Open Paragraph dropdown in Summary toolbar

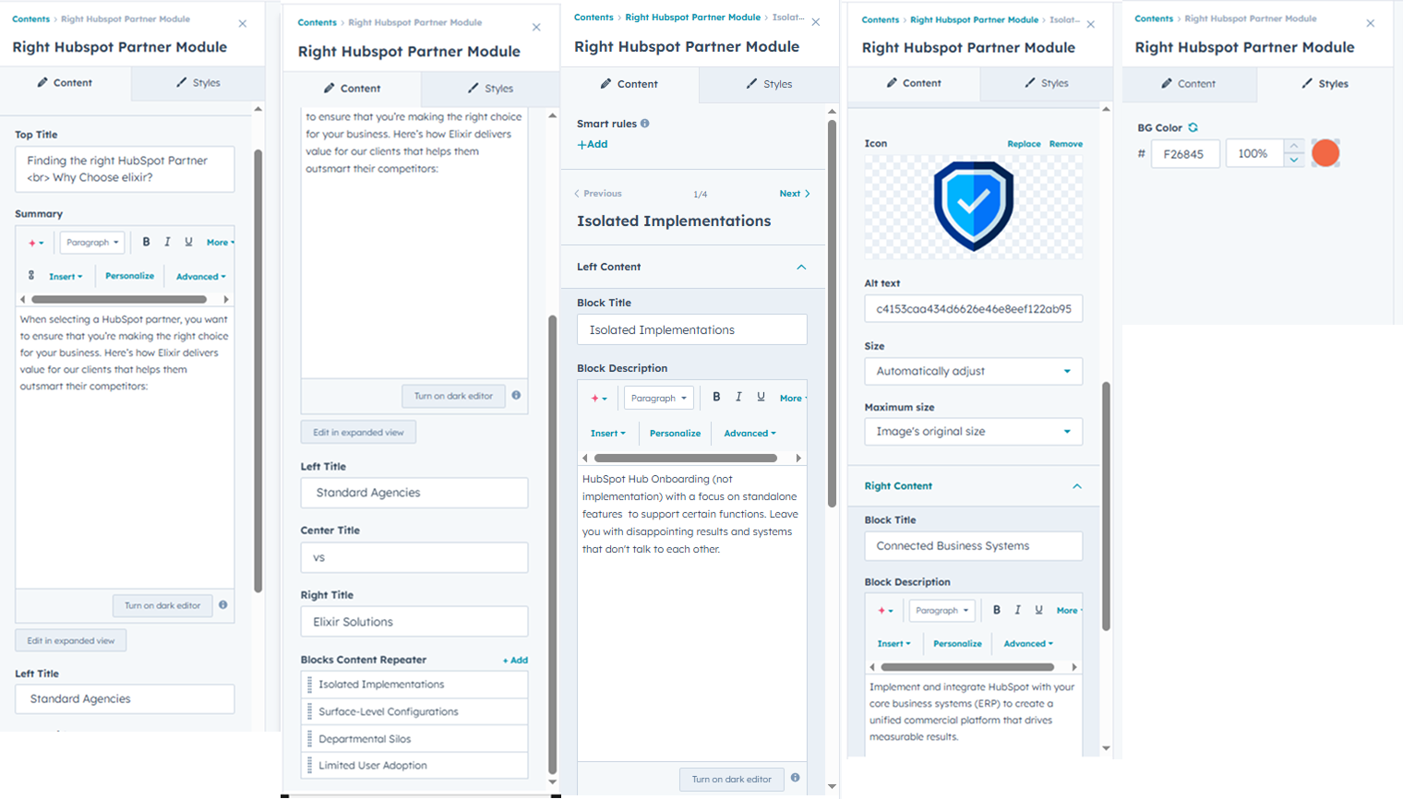coord(92,243)
